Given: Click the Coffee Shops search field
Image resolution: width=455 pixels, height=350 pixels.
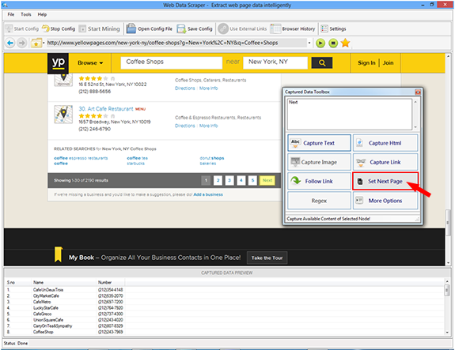Looking at the screenshot, I should pyautogui.click(x=172, y=62).
